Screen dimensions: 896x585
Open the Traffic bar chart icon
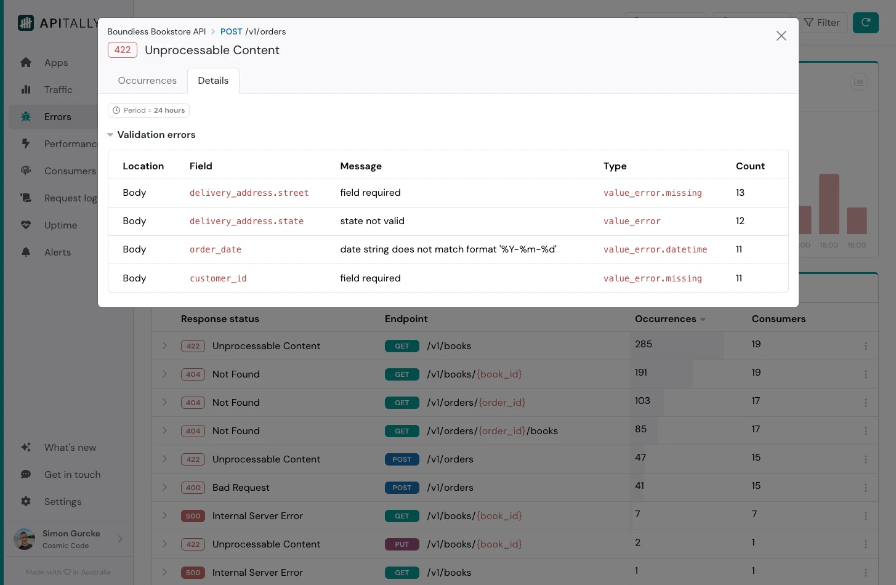(26, 89)
